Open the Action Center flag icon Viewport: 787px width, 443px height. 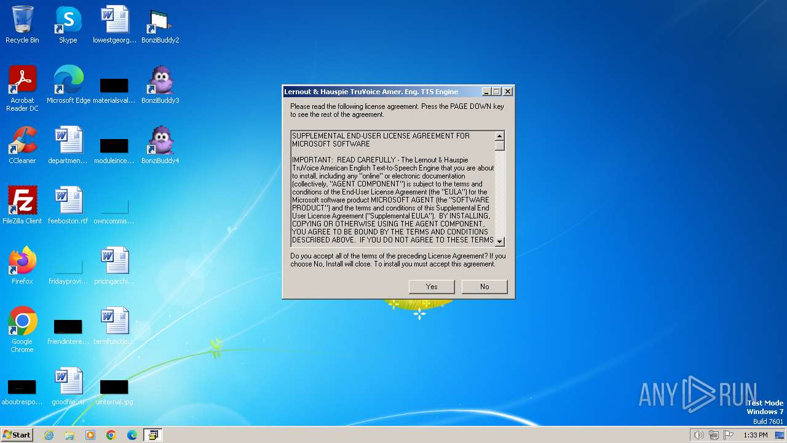(x=729, y=435)
